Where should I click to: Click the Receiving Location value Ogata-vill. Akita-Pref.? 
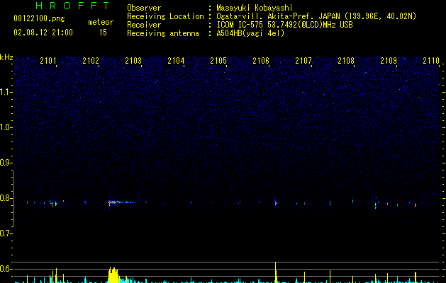(316, 16)
